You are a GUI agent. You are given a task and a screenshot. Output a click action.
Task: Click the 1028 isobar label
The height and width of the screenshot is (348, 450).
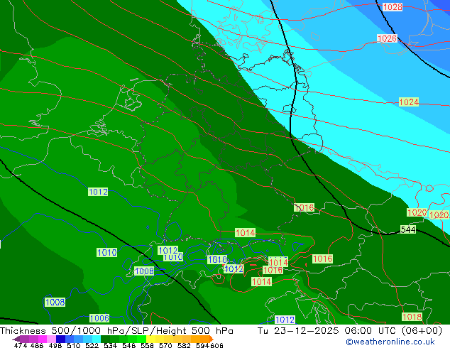(393, 7)
